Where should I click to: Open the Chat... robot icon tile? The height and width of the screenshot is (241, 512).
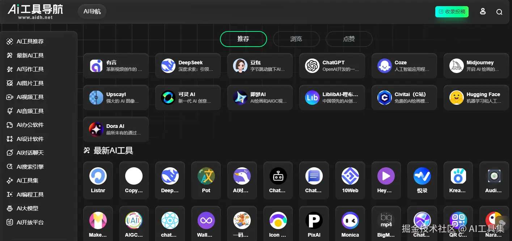point(278,180)
